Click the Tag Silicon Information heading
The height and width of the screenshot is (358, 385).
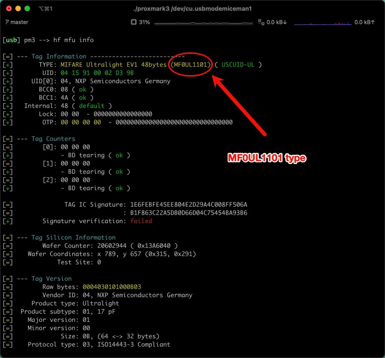click(x=73, y=237)
